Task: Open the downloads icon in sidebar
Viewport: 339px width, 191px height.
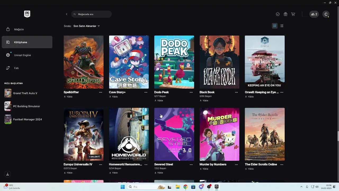Action: click(x=8, y=174)
